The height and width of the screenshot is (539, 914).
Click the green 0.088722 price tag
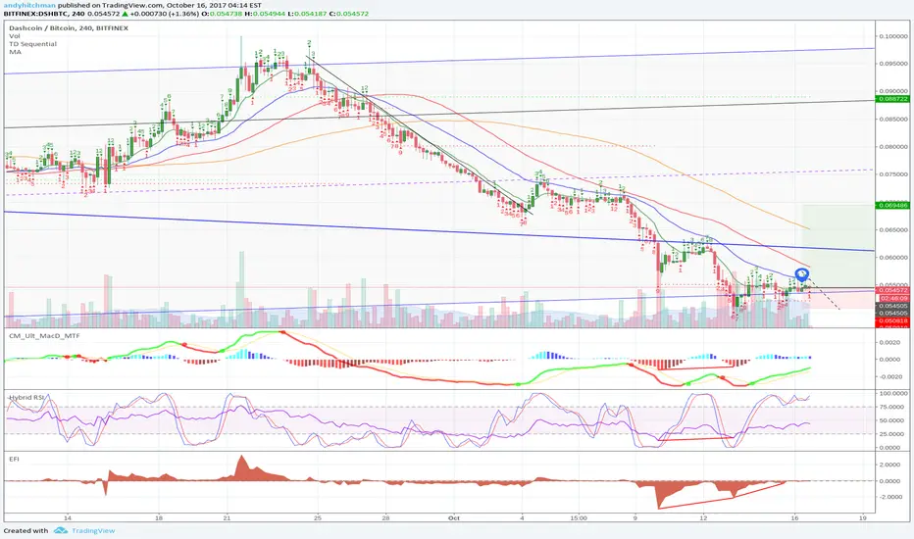click(x=892, y=99)
